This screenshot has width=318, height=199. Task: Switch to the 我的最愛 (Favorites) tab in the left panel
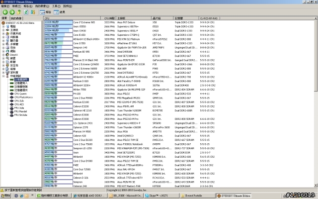click(x=16, y=18)
